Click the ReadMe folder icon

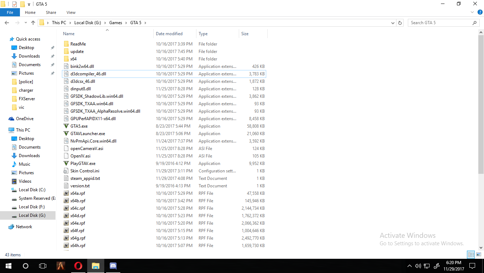(x=66, y=44)
